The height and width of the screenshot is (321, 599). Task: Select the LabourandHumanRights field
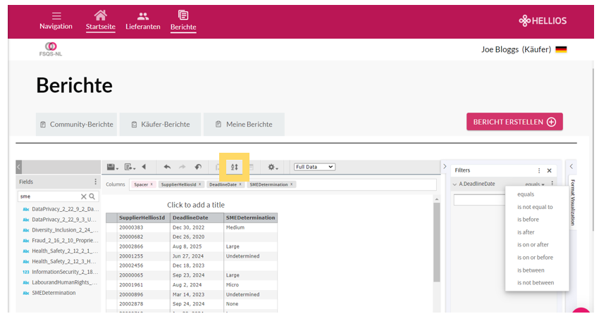pyautogui.click(x=64, y=282)
